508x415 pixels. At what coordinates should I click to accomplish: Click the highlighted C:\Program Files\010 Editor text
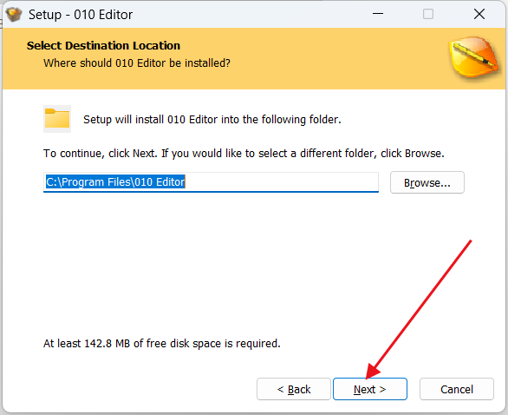point(115,181)
